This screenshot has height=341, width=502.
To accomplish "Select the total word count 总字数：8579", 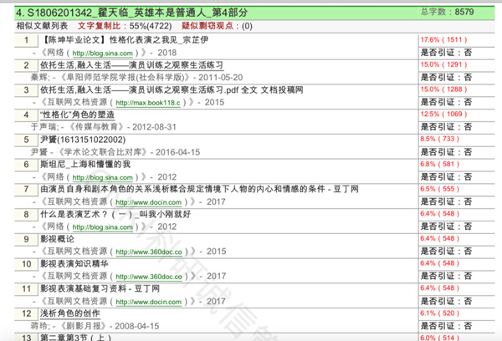I will click(x=448, y=12).
